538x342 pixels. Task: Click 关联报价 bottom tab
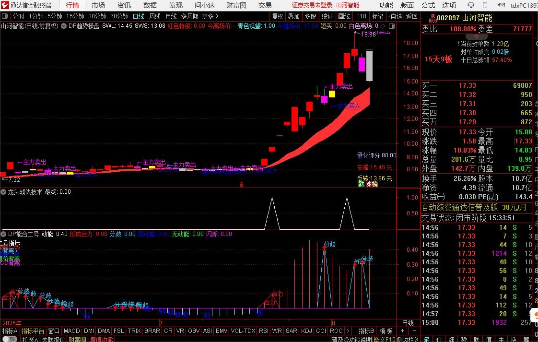coord(53,339)
